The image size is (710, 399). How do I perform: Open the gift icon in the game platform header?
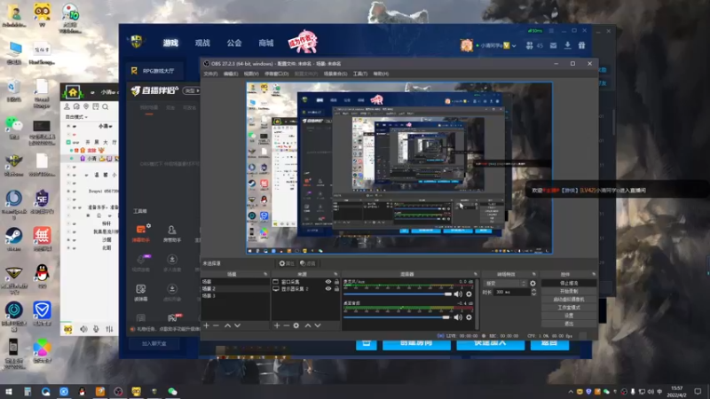(x=582, y=45)
